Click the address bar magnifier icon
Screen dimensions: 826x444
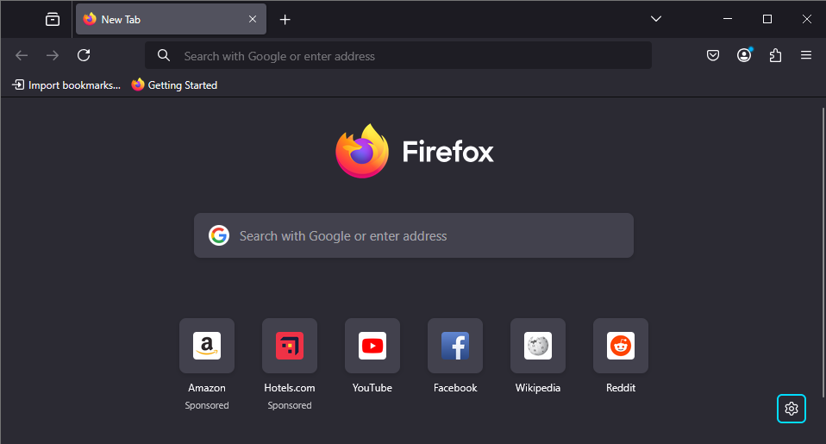(x=164, y=55)
